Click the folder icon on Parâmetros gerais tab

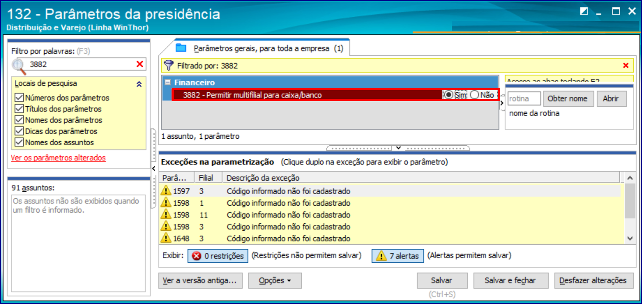(x=181, y=48)
